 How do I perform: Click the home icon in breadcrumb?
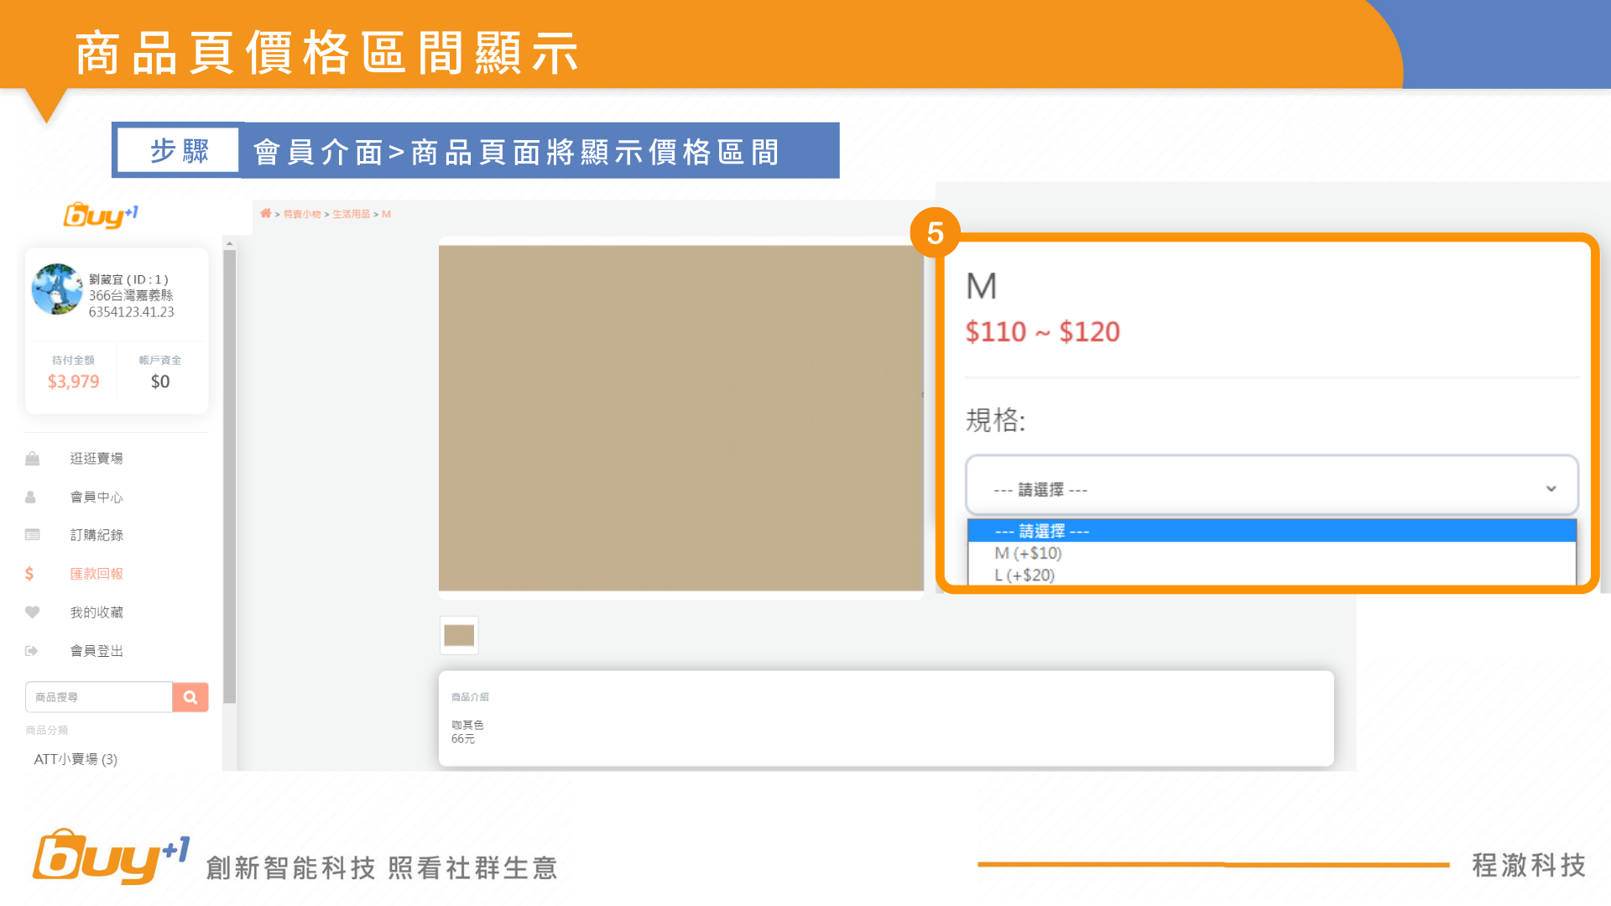pyautogui.click(x=265, y=214)
